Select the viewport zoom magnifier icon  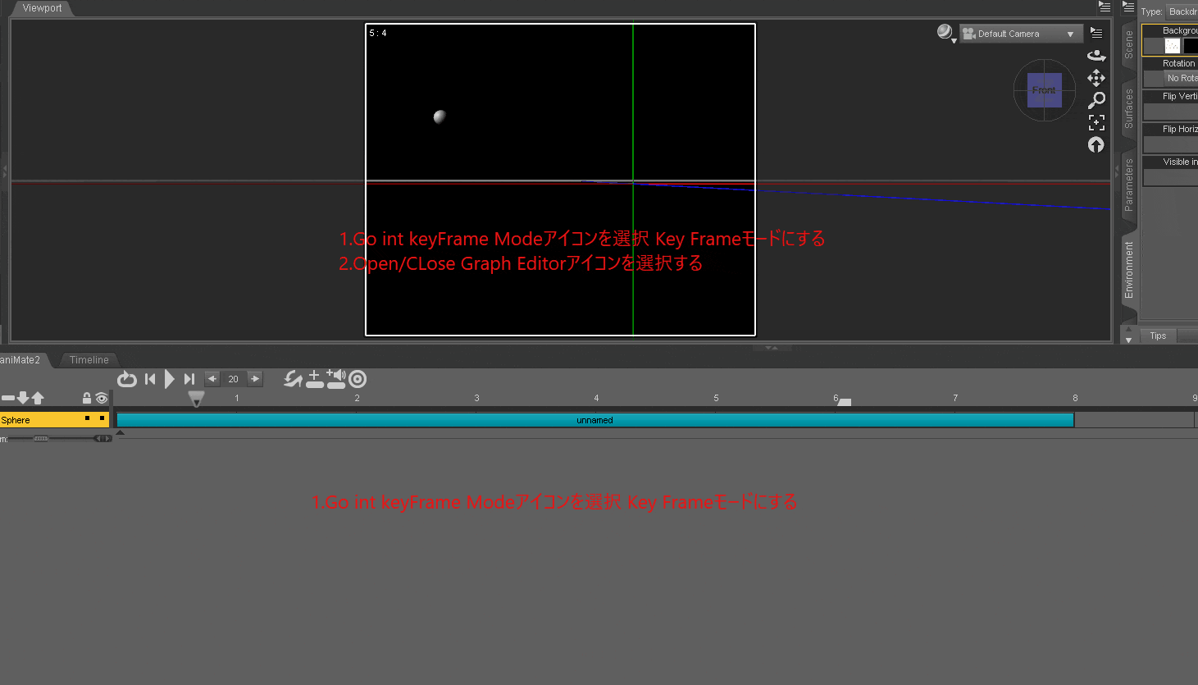[x=1096, y=100]
